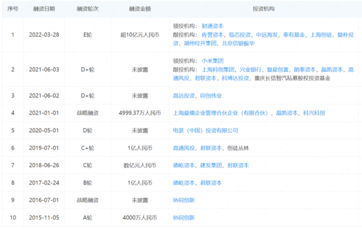Click the 融资金额 column header

[140, 9]
